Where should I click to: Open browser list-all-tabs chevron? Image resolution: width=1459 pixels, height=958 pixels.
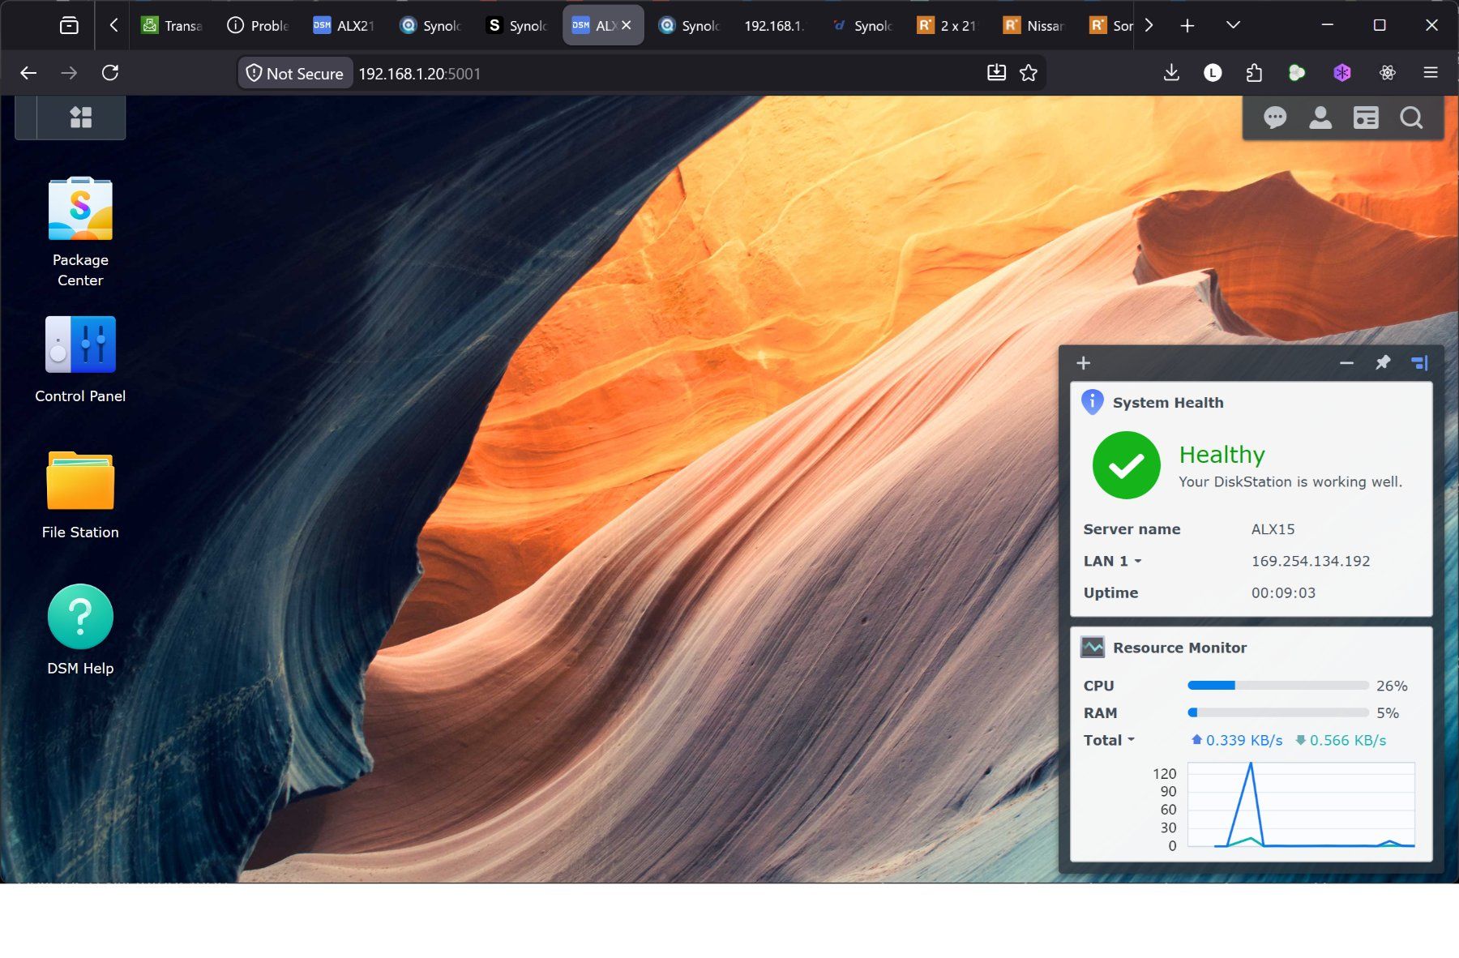pos(1233,25)
